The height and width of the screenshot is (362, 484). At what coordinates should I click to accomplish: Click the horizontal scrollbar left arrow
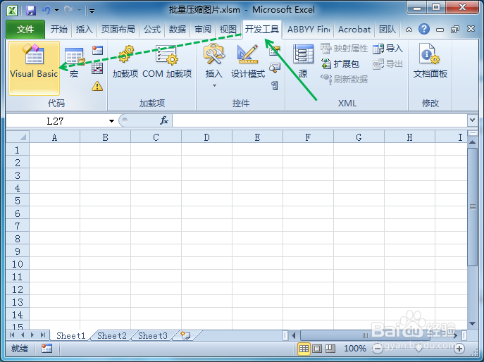pyautogui.click(x=294, y=335)
